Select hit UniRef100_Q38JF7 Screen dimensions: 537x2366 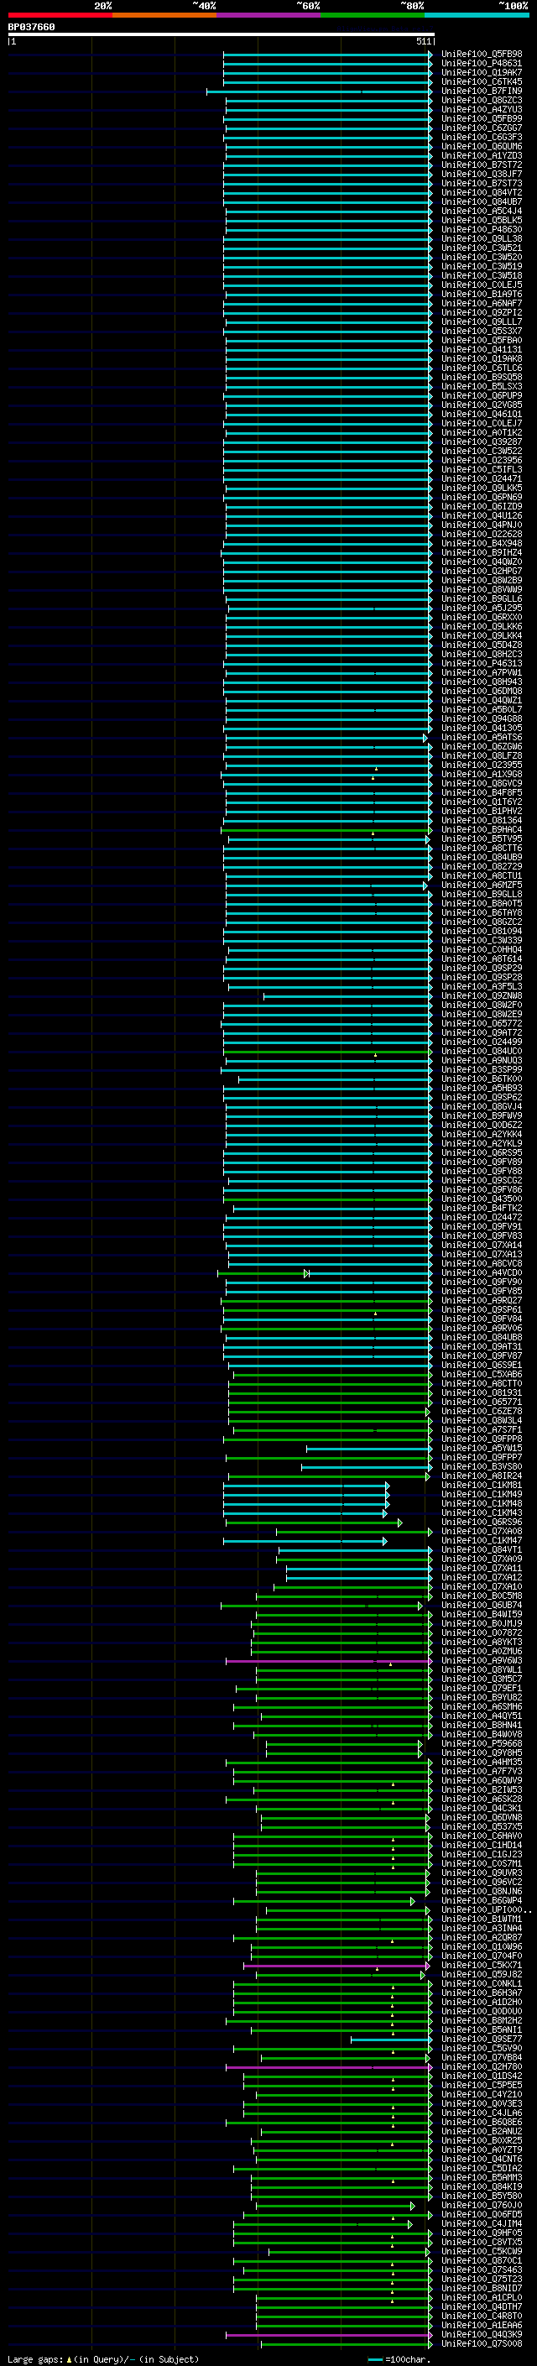482,174
